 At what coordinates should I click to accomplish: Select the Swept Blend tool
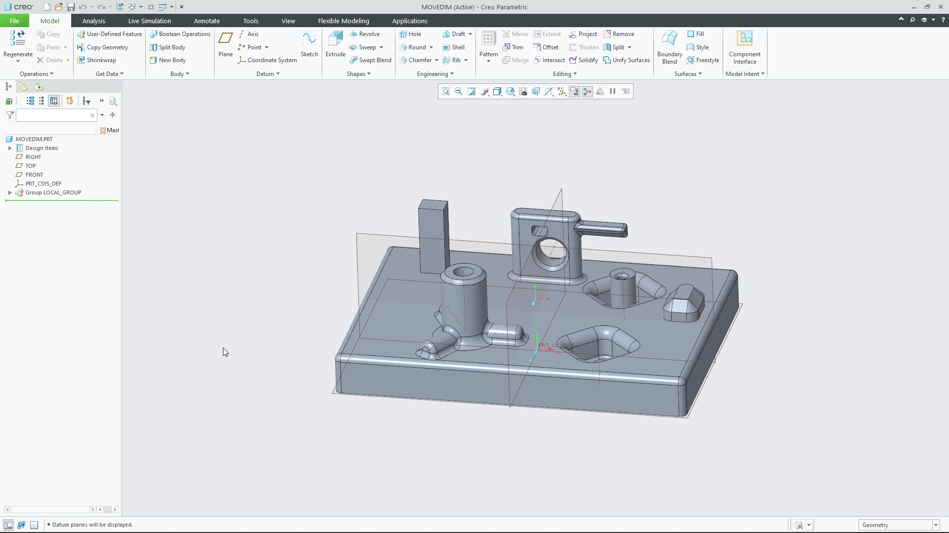(370, 60)
